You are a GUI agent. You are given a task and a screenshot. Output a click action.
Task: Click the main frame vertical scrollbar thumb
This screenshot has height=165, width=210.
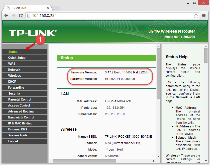[158, 73]
